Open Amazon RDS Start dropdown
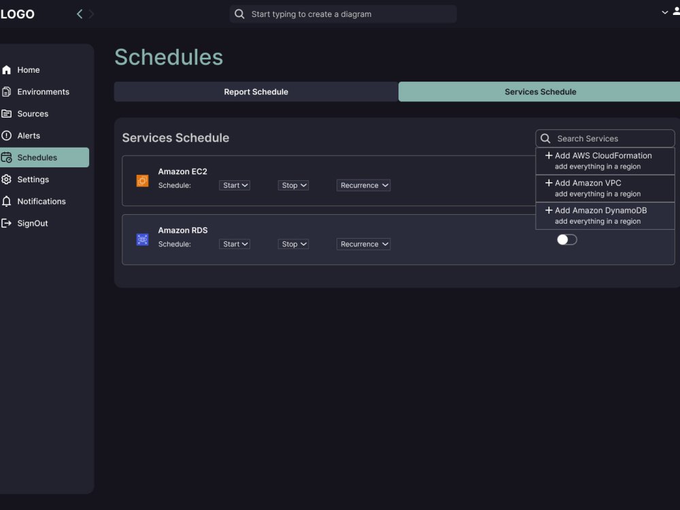680x510 pixels. 235,244
